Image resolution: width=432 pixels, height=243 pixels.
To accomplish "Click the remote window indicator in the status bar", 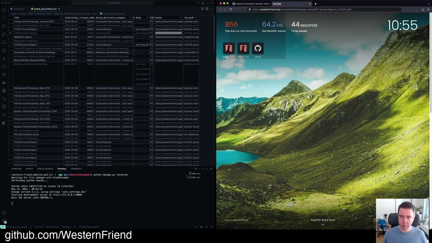I will (x=3, y=227).
